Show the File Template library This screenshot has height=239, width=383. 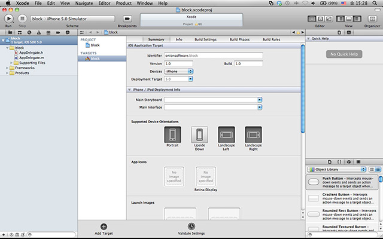coord(330,162)
